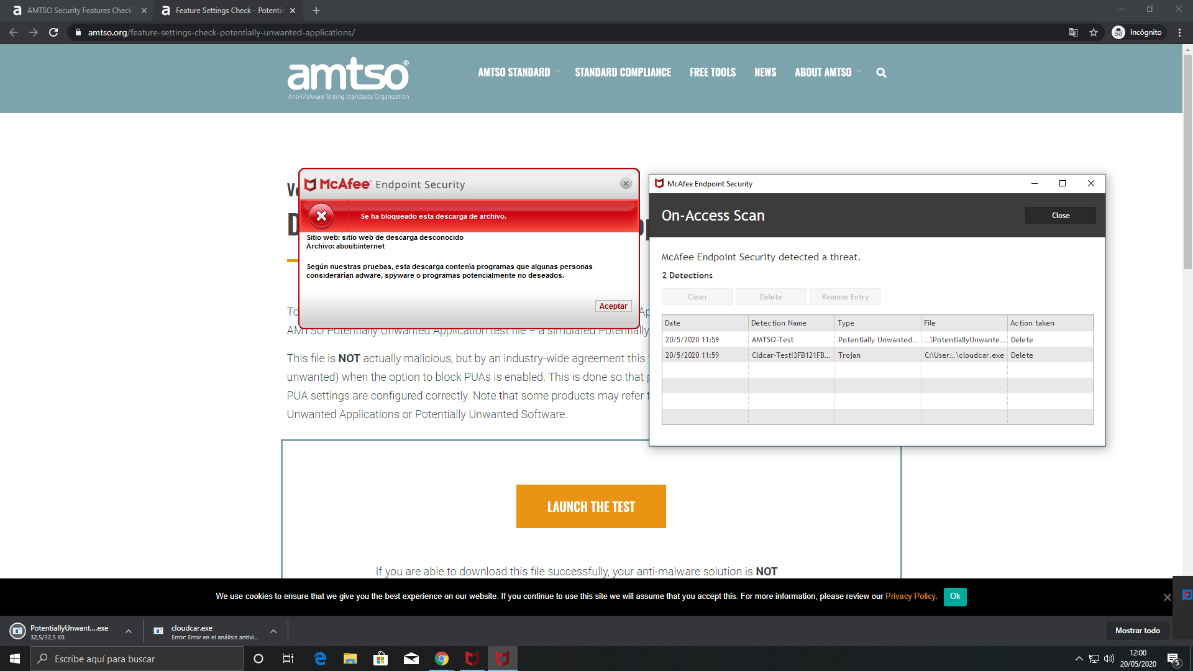Image resolution: width=1193 pixels, height=671 pixels.
Task: Open options chevron for PotentiallyUnwant download
Action: point(129,631)
